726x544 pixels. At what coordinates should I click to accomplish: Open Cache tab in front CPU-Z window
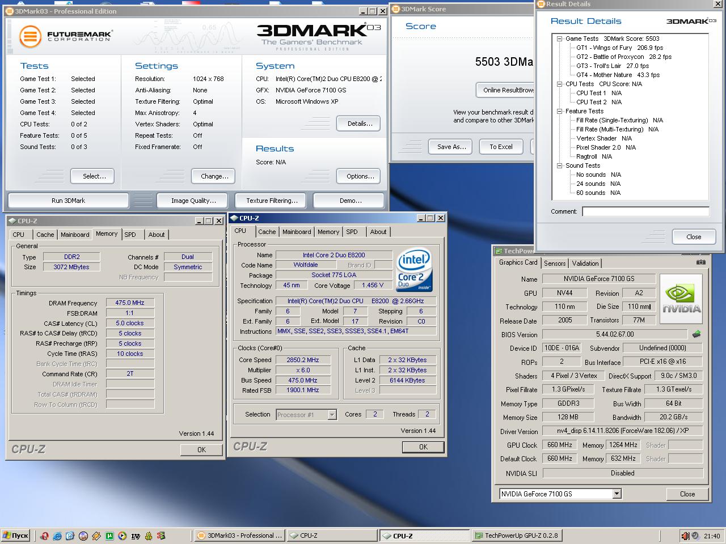[267, 232]
